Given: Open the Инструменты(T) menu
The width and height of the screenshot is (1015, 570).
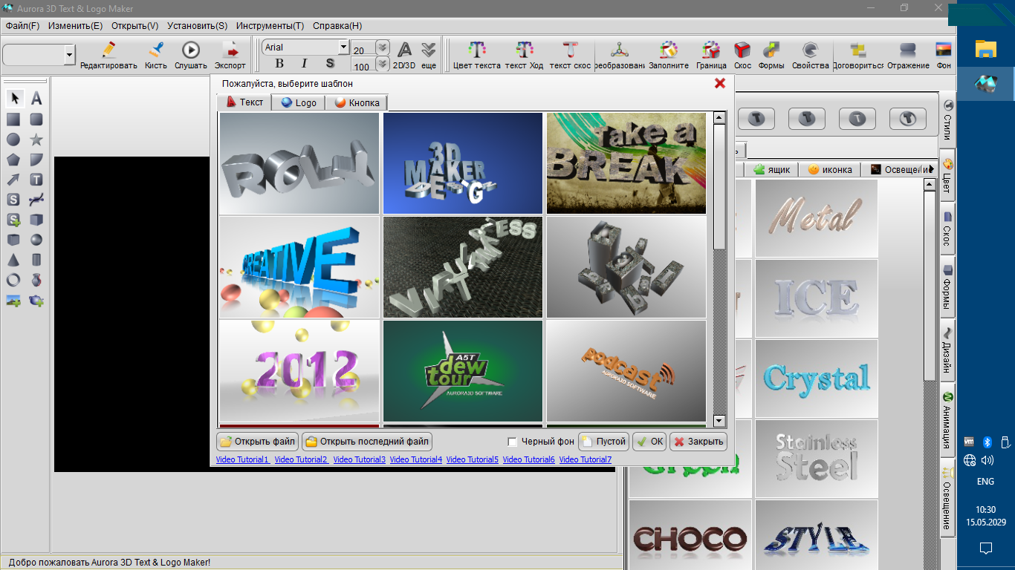Looking at the screenshot, I should pos(270,25).
